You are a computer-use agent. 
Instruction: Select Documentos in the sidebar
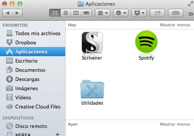pyautogui.click(x=30, y=70)
